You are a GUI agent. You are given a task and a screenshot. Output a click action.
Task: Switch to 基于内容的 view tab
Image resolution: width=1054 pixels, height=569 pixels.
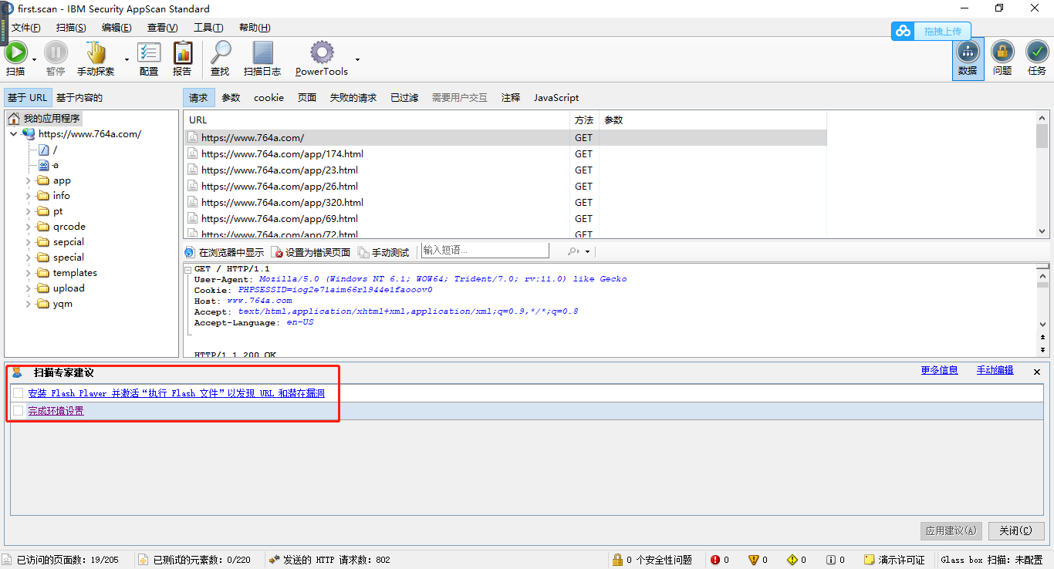click(x=79, y=98)
